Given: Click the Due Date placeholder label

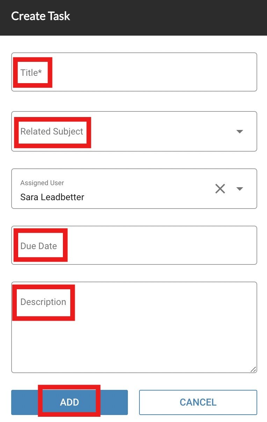Looking at the screenshot, I should click(x=38, y=246).
